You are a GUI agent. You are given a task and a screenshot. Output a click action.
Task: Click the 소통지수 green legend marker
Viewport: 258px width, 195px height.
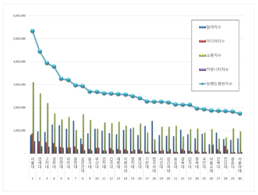point(202,55)
